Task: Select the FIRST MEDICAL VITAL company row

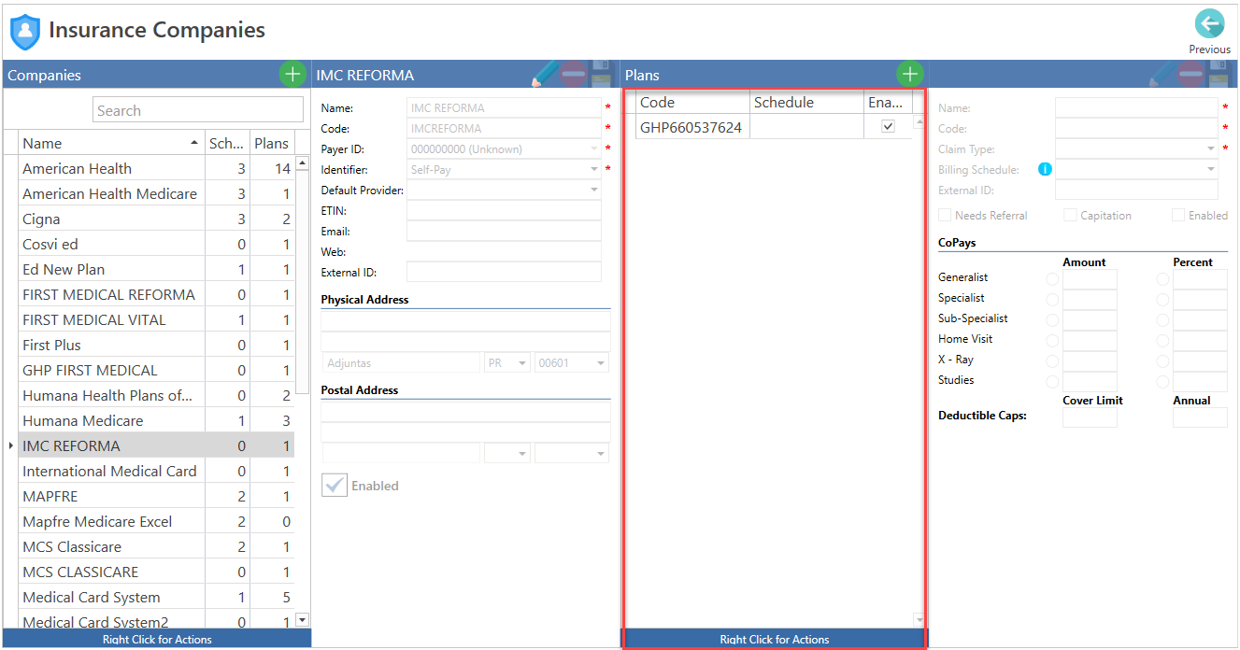Action: tap(156, 319)
